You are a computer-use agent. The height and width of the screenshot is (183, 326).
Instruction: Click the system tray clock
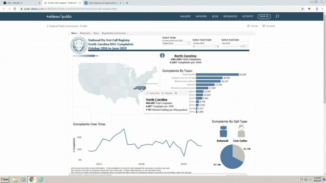[x=317, y=179]
